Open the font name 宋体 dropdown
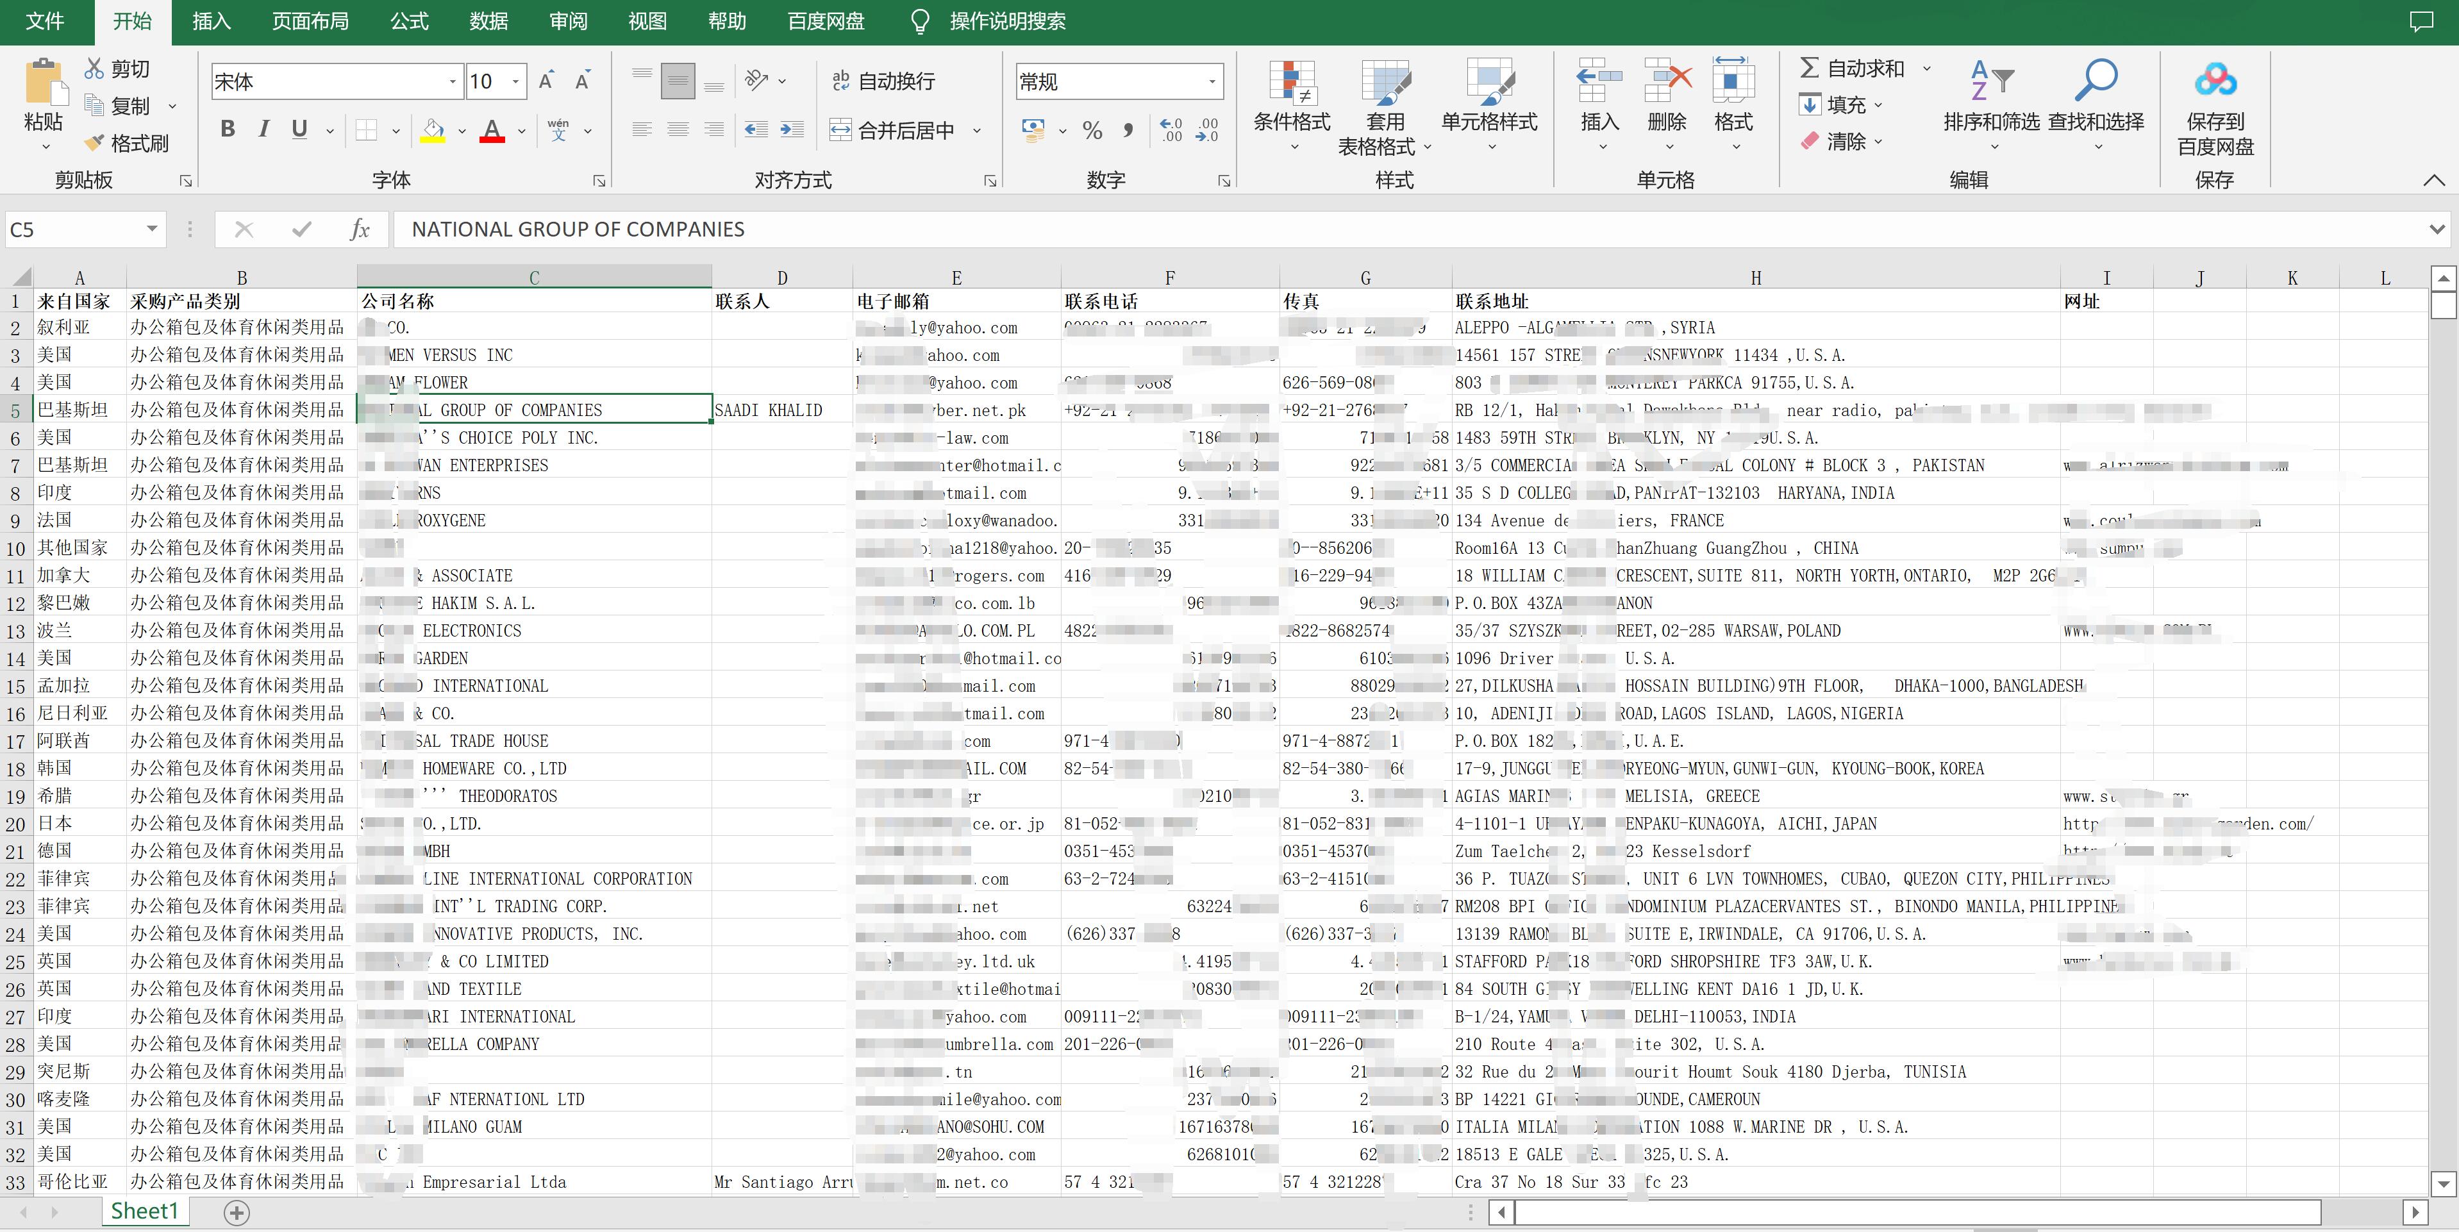Screen dimensions: 2459x1232 tap(453, 82)
